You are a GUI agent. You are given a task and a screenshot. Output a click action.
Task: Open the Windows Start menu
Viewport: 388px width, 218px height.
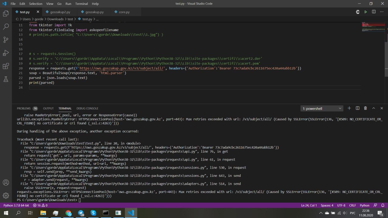tap(6, 213)
